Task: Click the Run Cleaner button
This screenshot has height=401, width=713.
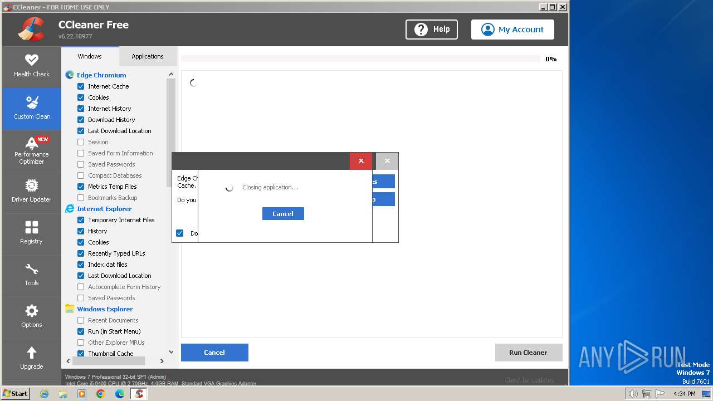Action: (528, 353)
